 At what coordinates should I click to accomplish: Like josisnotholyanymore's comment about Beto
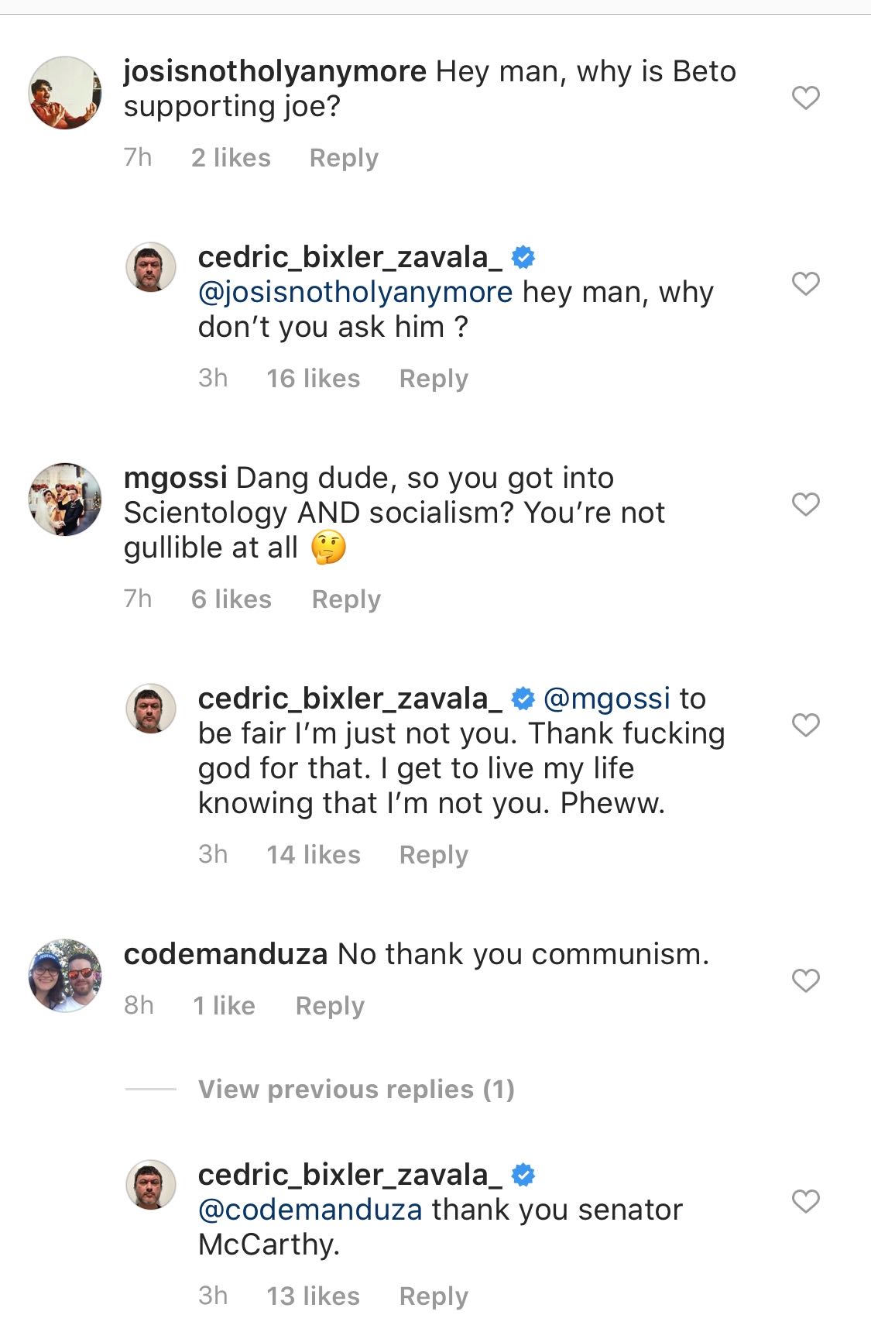pyautogui.click(x=806, y=98)
